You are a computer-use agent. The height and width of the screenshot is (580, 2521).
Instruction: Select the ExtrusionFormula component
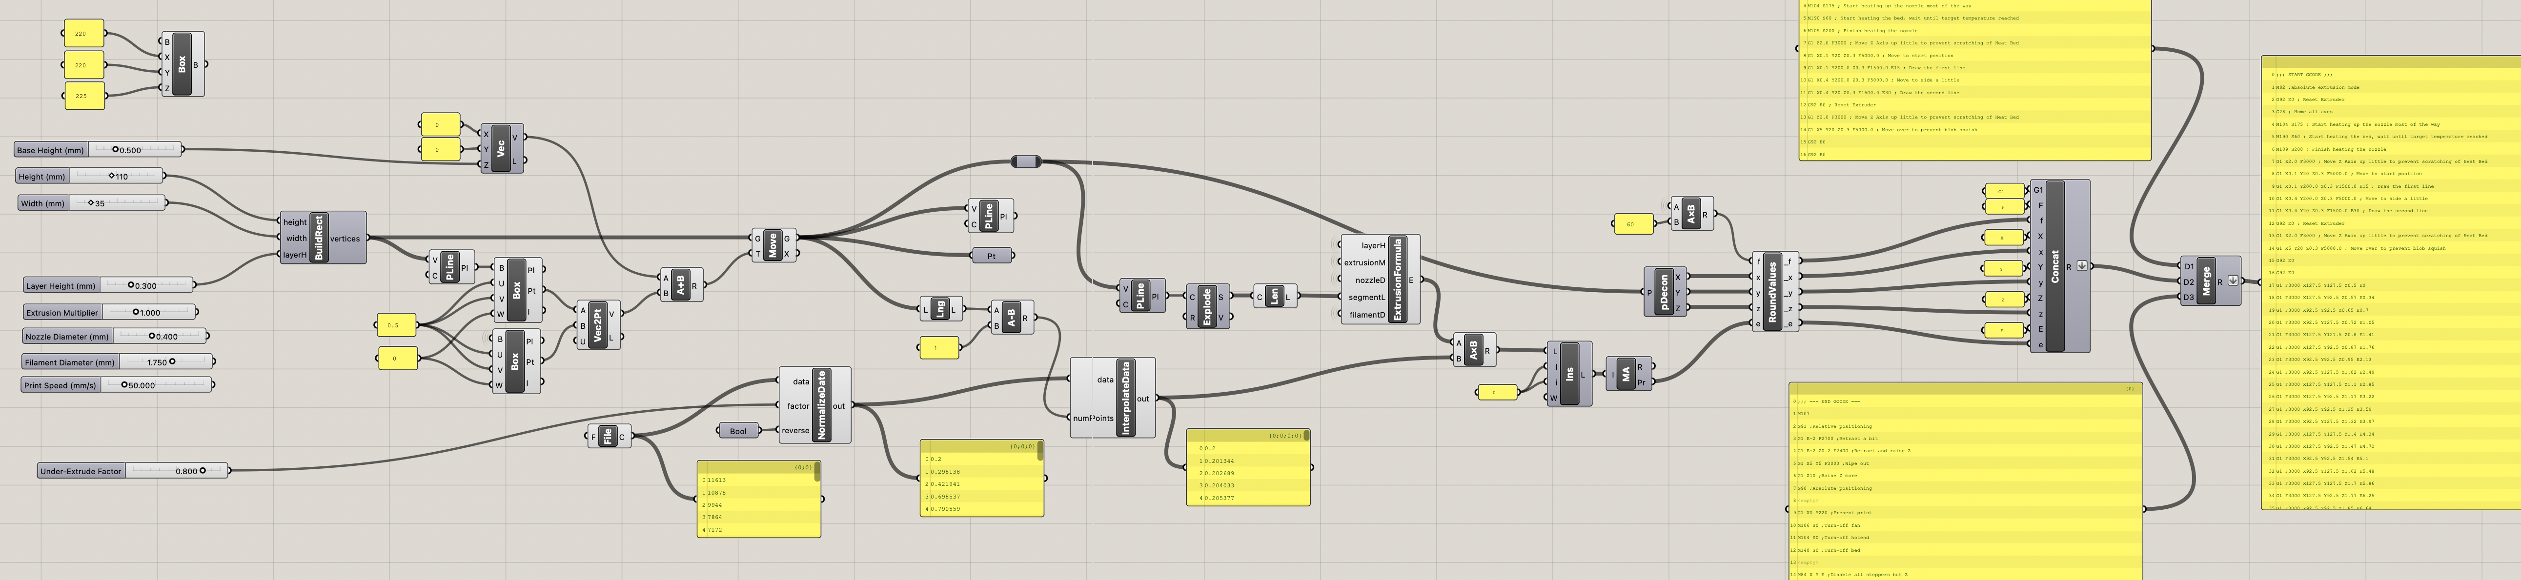point(1398,280)
